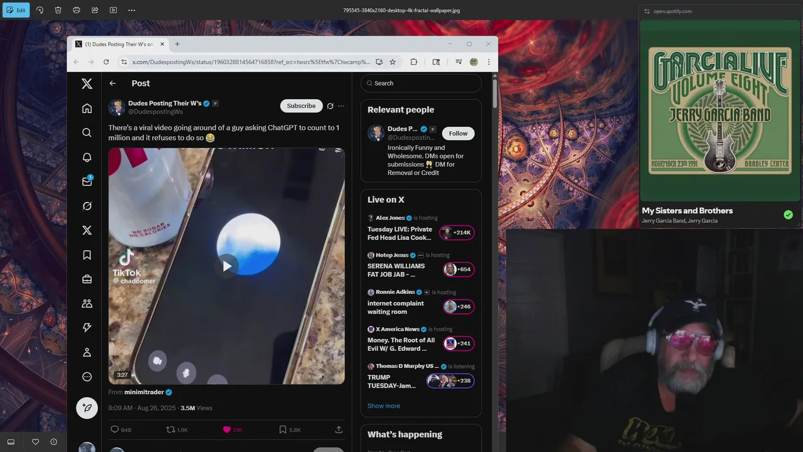Select the Dudes Posting Their W's browser tab
This screenshot has width=803, height=452.
point(118,44)
